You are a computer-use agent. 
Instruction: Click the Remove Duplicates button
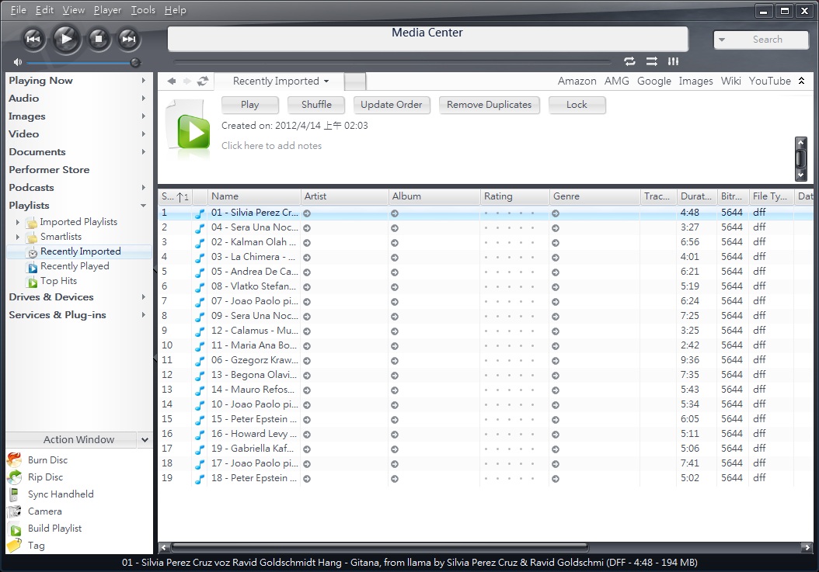click(x=489, y=105)
